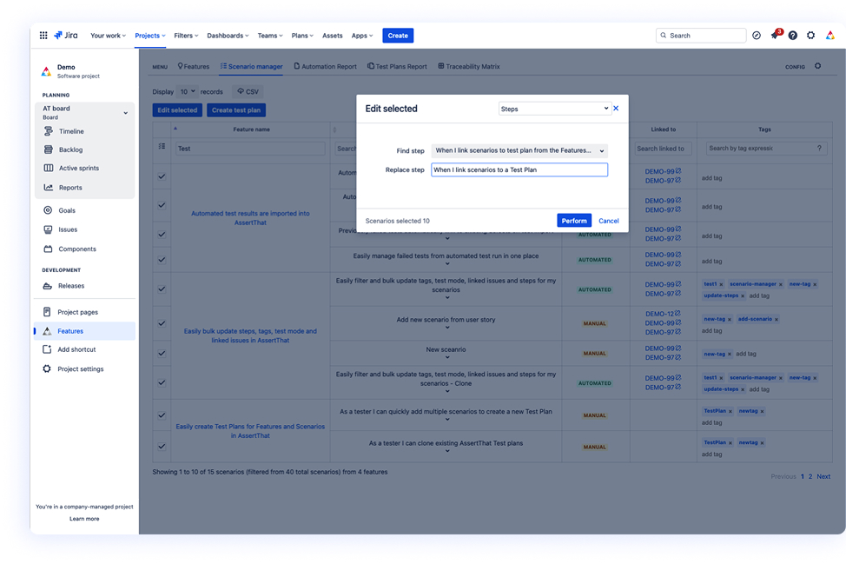Open the Steps dropdown in Edit selected dialog

[x=552, y=109]
